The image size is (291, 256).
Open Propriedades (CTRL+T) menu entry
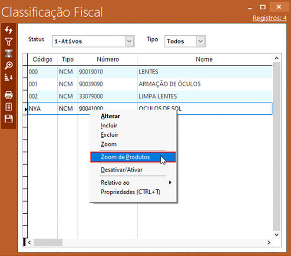click(131, 192)
